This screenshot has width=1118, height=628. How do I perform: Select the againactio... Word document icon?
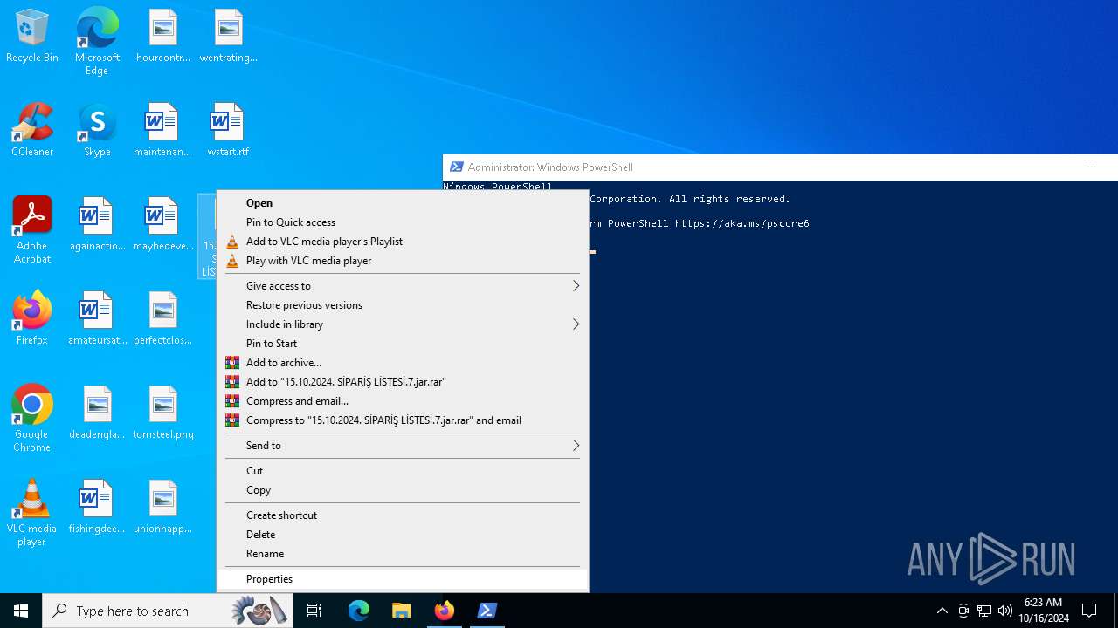pyautogui.click(x=97, y=224)
